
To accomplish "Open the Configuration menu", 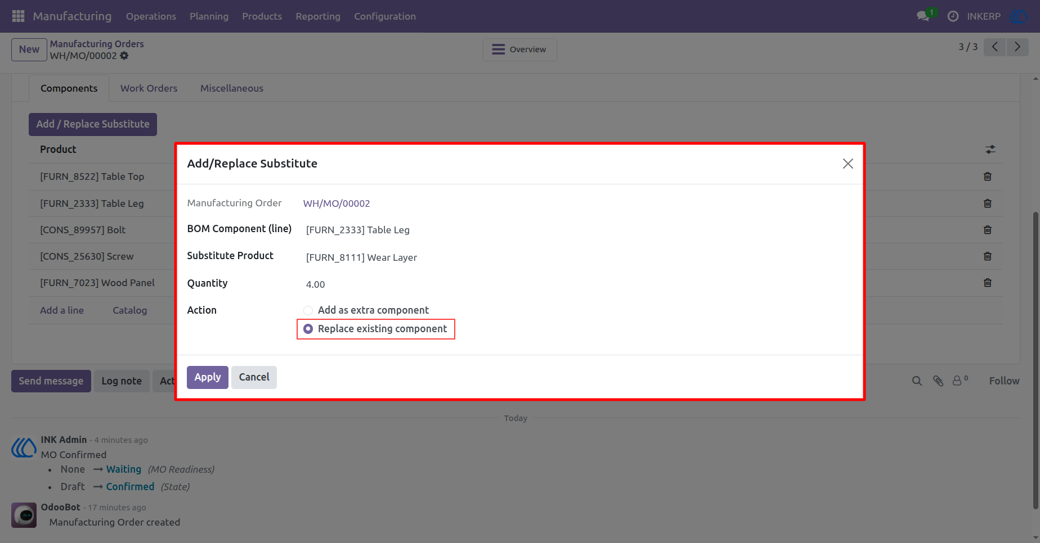I will click(x=385, y=16).
